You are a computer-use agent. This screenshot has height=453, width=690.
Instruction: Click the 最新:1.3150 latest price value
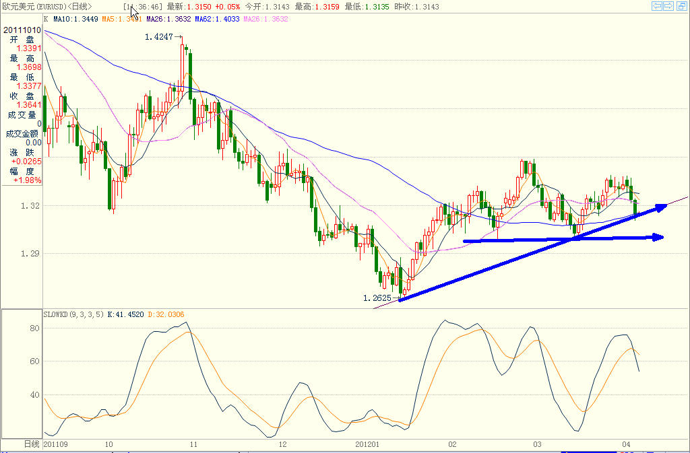[189, 7]
